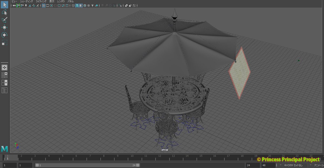This screenshot has width=324, height=168.
Task: Select the highlighted plane object in viewport
Action: 239,73
